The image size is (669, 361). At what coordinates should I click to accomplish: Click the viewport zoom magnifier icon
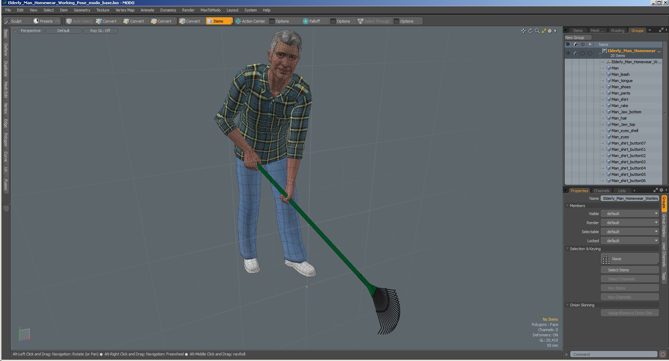(x=537, y=31)
